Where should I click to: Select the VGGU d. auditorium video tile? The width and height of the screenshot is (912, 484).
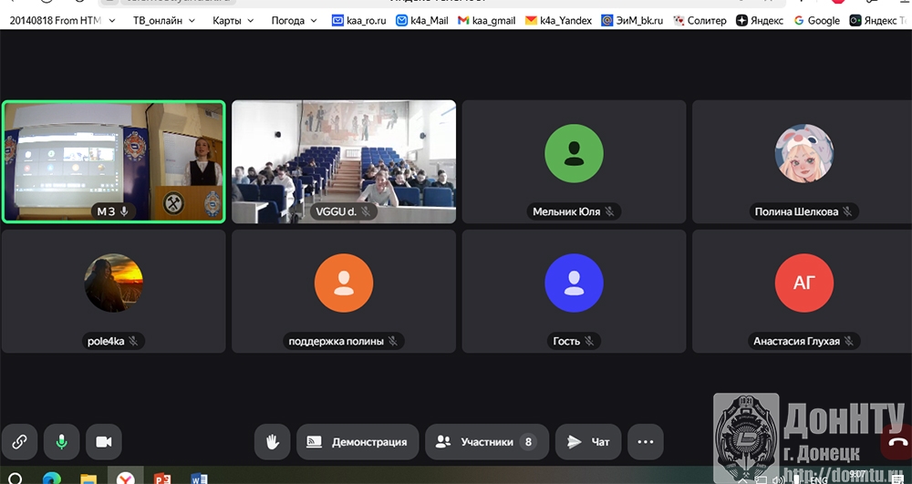coord(343,161)
